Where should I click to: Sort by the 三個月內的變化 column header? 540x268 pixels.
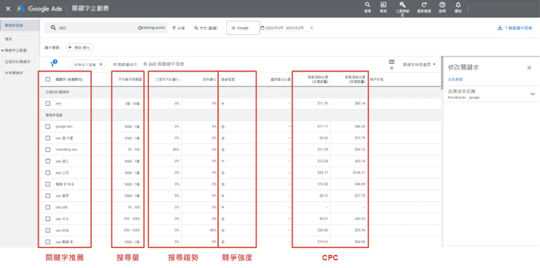[x=168, y=80]
